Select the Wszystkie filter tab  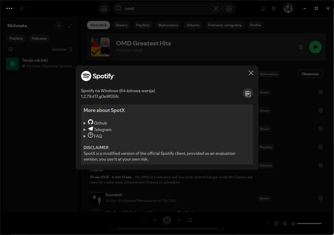pyautogui.click(x=98, y=25)
